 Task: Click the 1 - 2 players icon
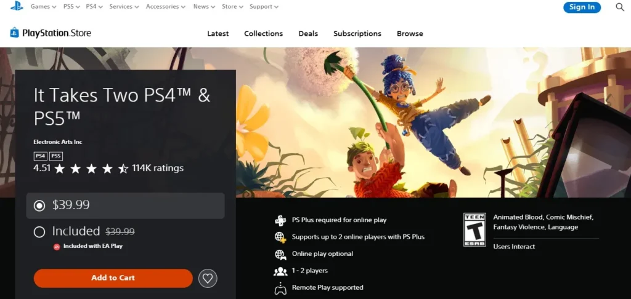pyautogui.click(x=280, y=271)
